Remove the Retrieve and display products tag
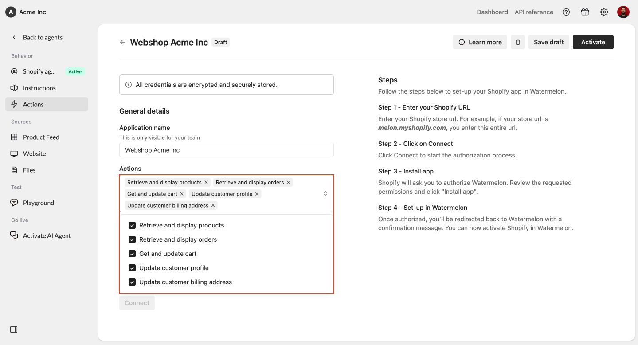The width and height of the screenshot is (638, 345). point(206,182)
